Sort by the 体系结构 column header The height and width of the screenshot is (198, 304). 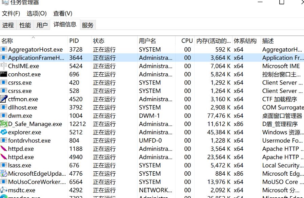click(246, 41)
